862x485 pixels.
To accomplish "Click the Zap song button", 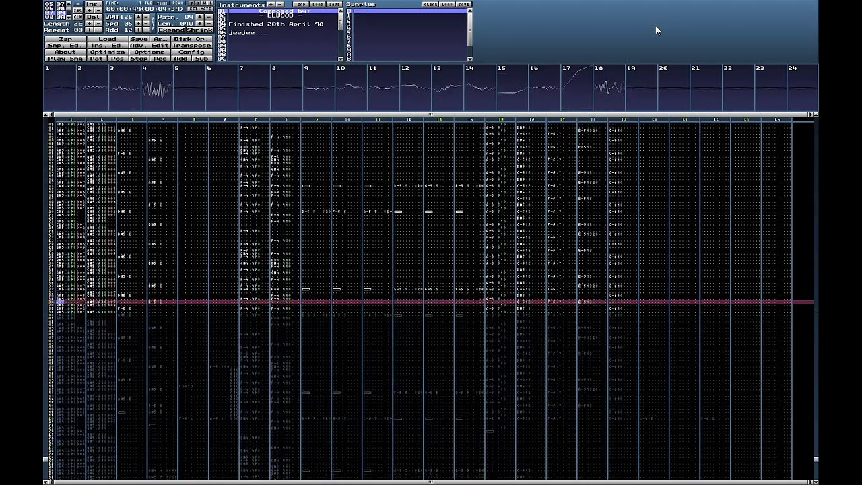I will (x=65, y=39).
